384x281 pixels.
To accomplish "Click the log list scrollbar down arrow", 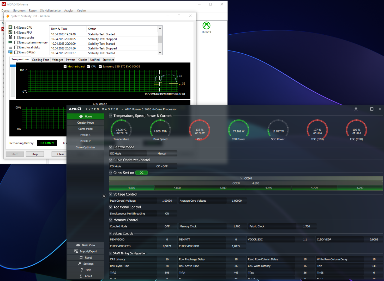I will tap(160, 53).
